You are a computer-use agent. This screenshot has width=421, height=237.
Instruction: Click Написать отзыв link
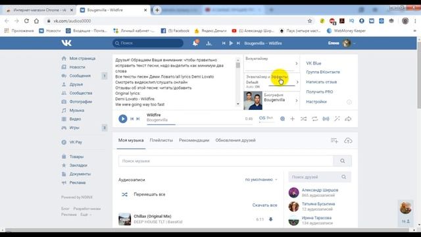coord(322,82)
